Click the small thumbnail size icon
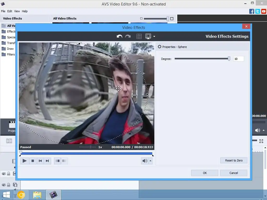The image size is (267, 200). point(141,18)
